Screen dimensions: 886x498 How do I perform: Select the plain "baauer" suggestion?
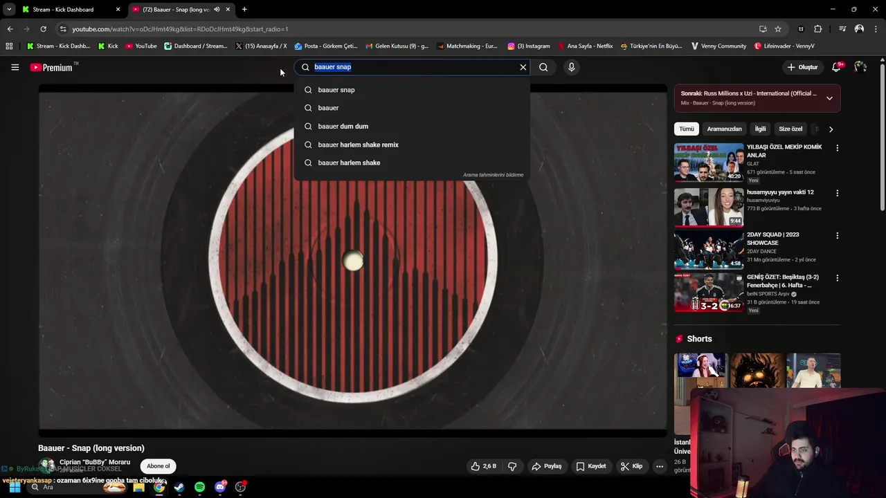pyautogui.click(x=412, y=108)
